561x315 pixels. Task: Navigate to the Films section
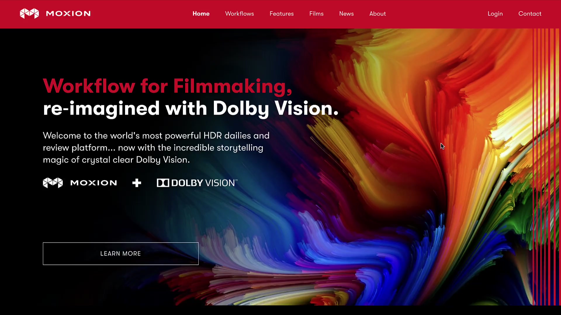pyautogui.click(x=316, y=14)
